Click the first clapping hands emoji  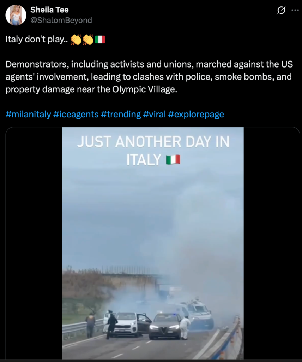[x=76, y=39]
